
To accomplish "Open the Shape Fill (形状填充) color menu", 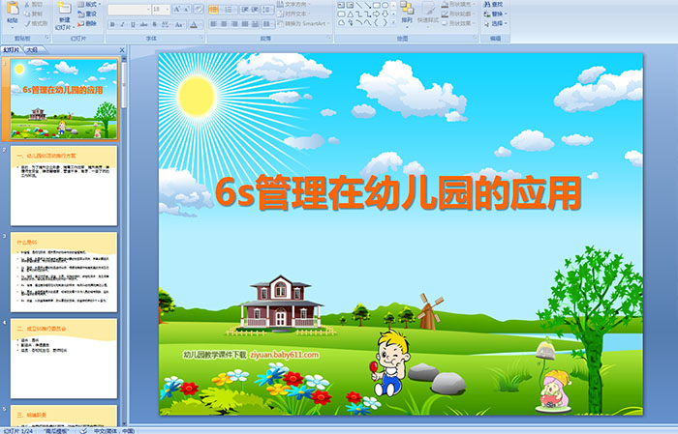I will coord(458,4).
